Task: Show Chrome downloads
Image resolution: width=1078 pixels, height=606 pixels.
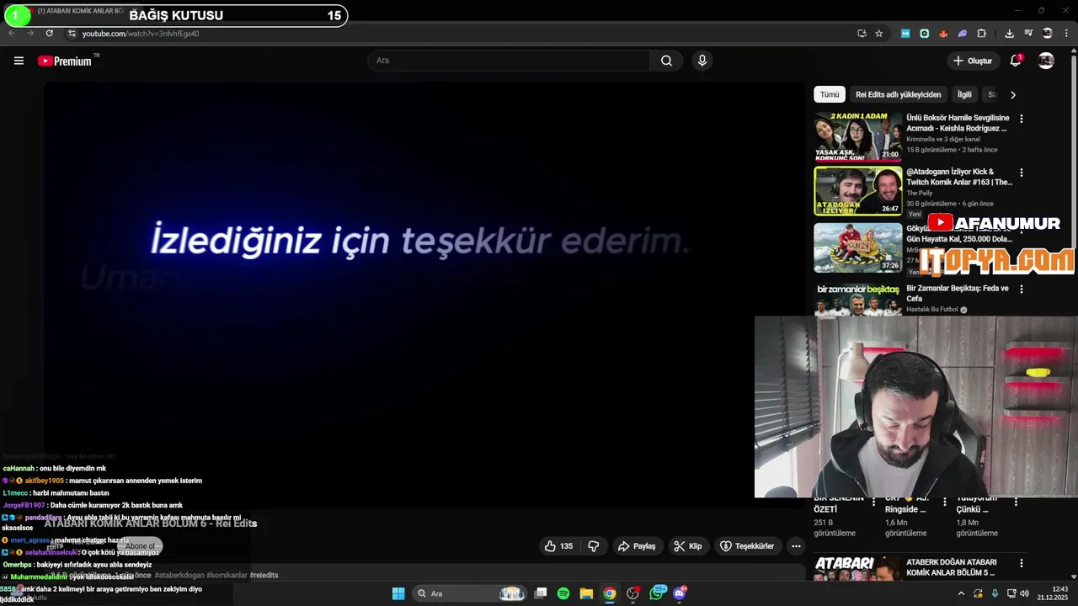Action: (x=1009, y=34)
